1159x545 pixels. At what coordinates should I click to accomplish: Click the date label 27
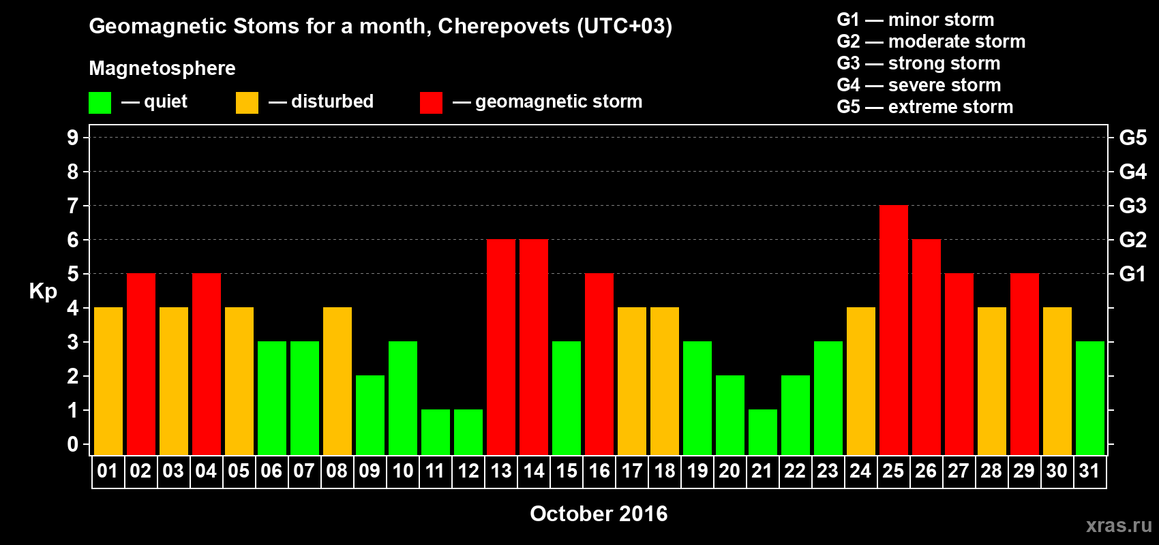point(959,471)
